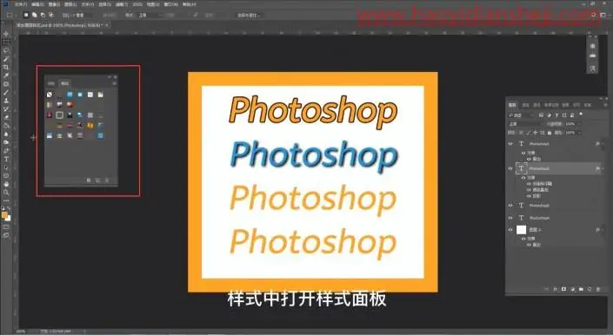Viewport: 613px width, 335px height.
Task: Switch to the 图层 tab in Layers panel
Action: 512,105
